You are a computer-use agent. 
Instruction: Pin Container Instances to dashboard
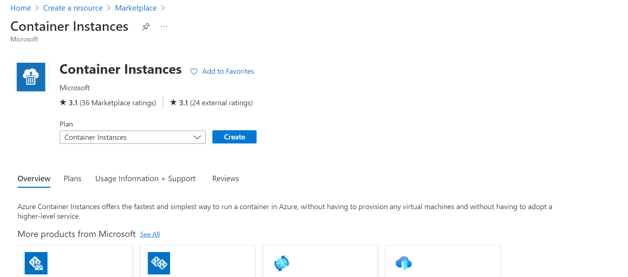click(x=146, y=26)
